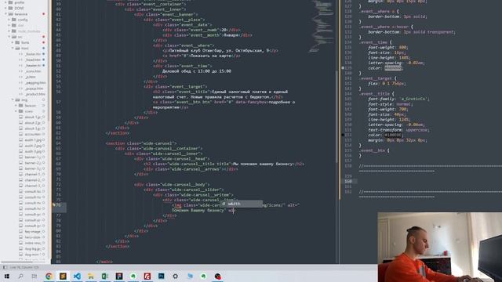Click the Sublime Text taskbar icon
The width and height of the screenshot is (502, 282).
click(x=63, y=277)
